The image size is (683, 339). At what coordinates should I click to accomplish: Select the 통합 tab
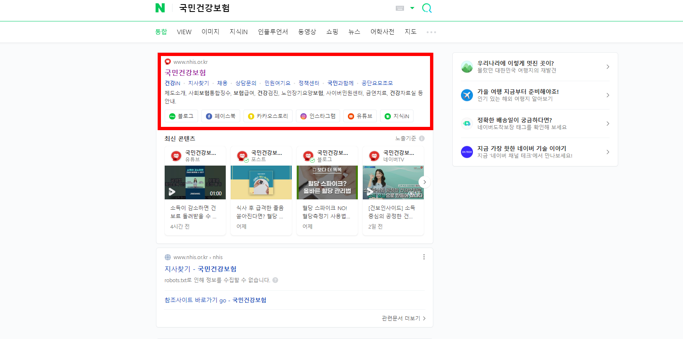click(x=161, y=32)
